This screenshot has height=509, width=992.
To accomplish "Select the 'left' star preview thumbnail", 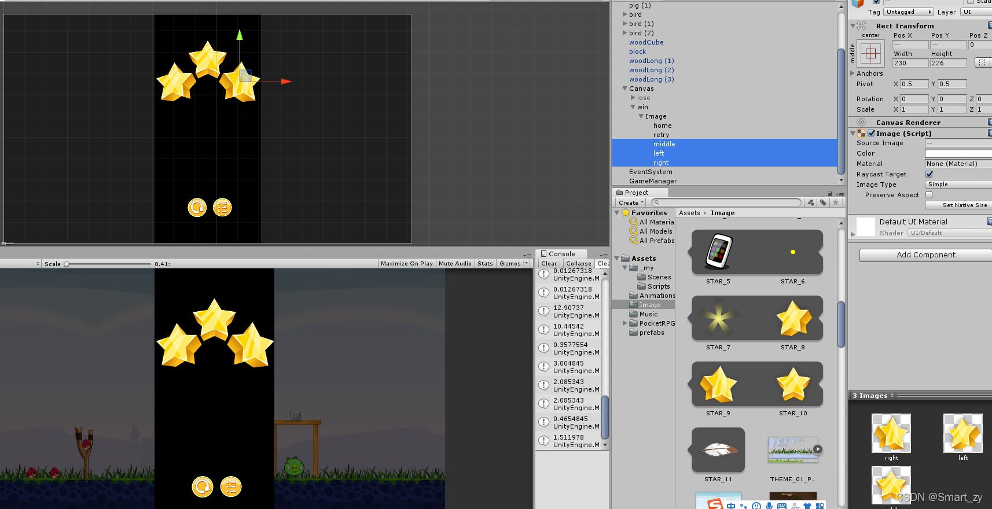I will (963, 433).
